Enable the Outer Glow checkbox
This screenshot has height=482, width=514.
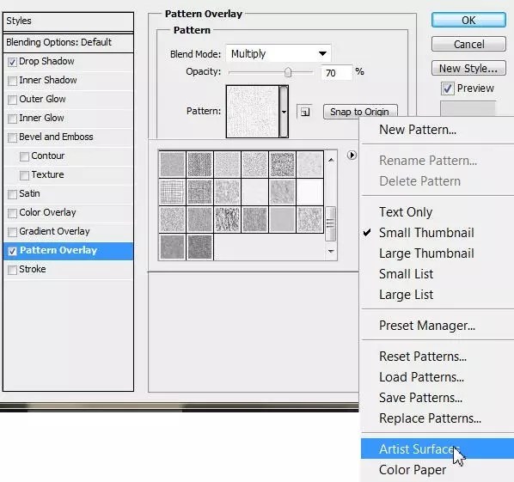pos(12,100)
